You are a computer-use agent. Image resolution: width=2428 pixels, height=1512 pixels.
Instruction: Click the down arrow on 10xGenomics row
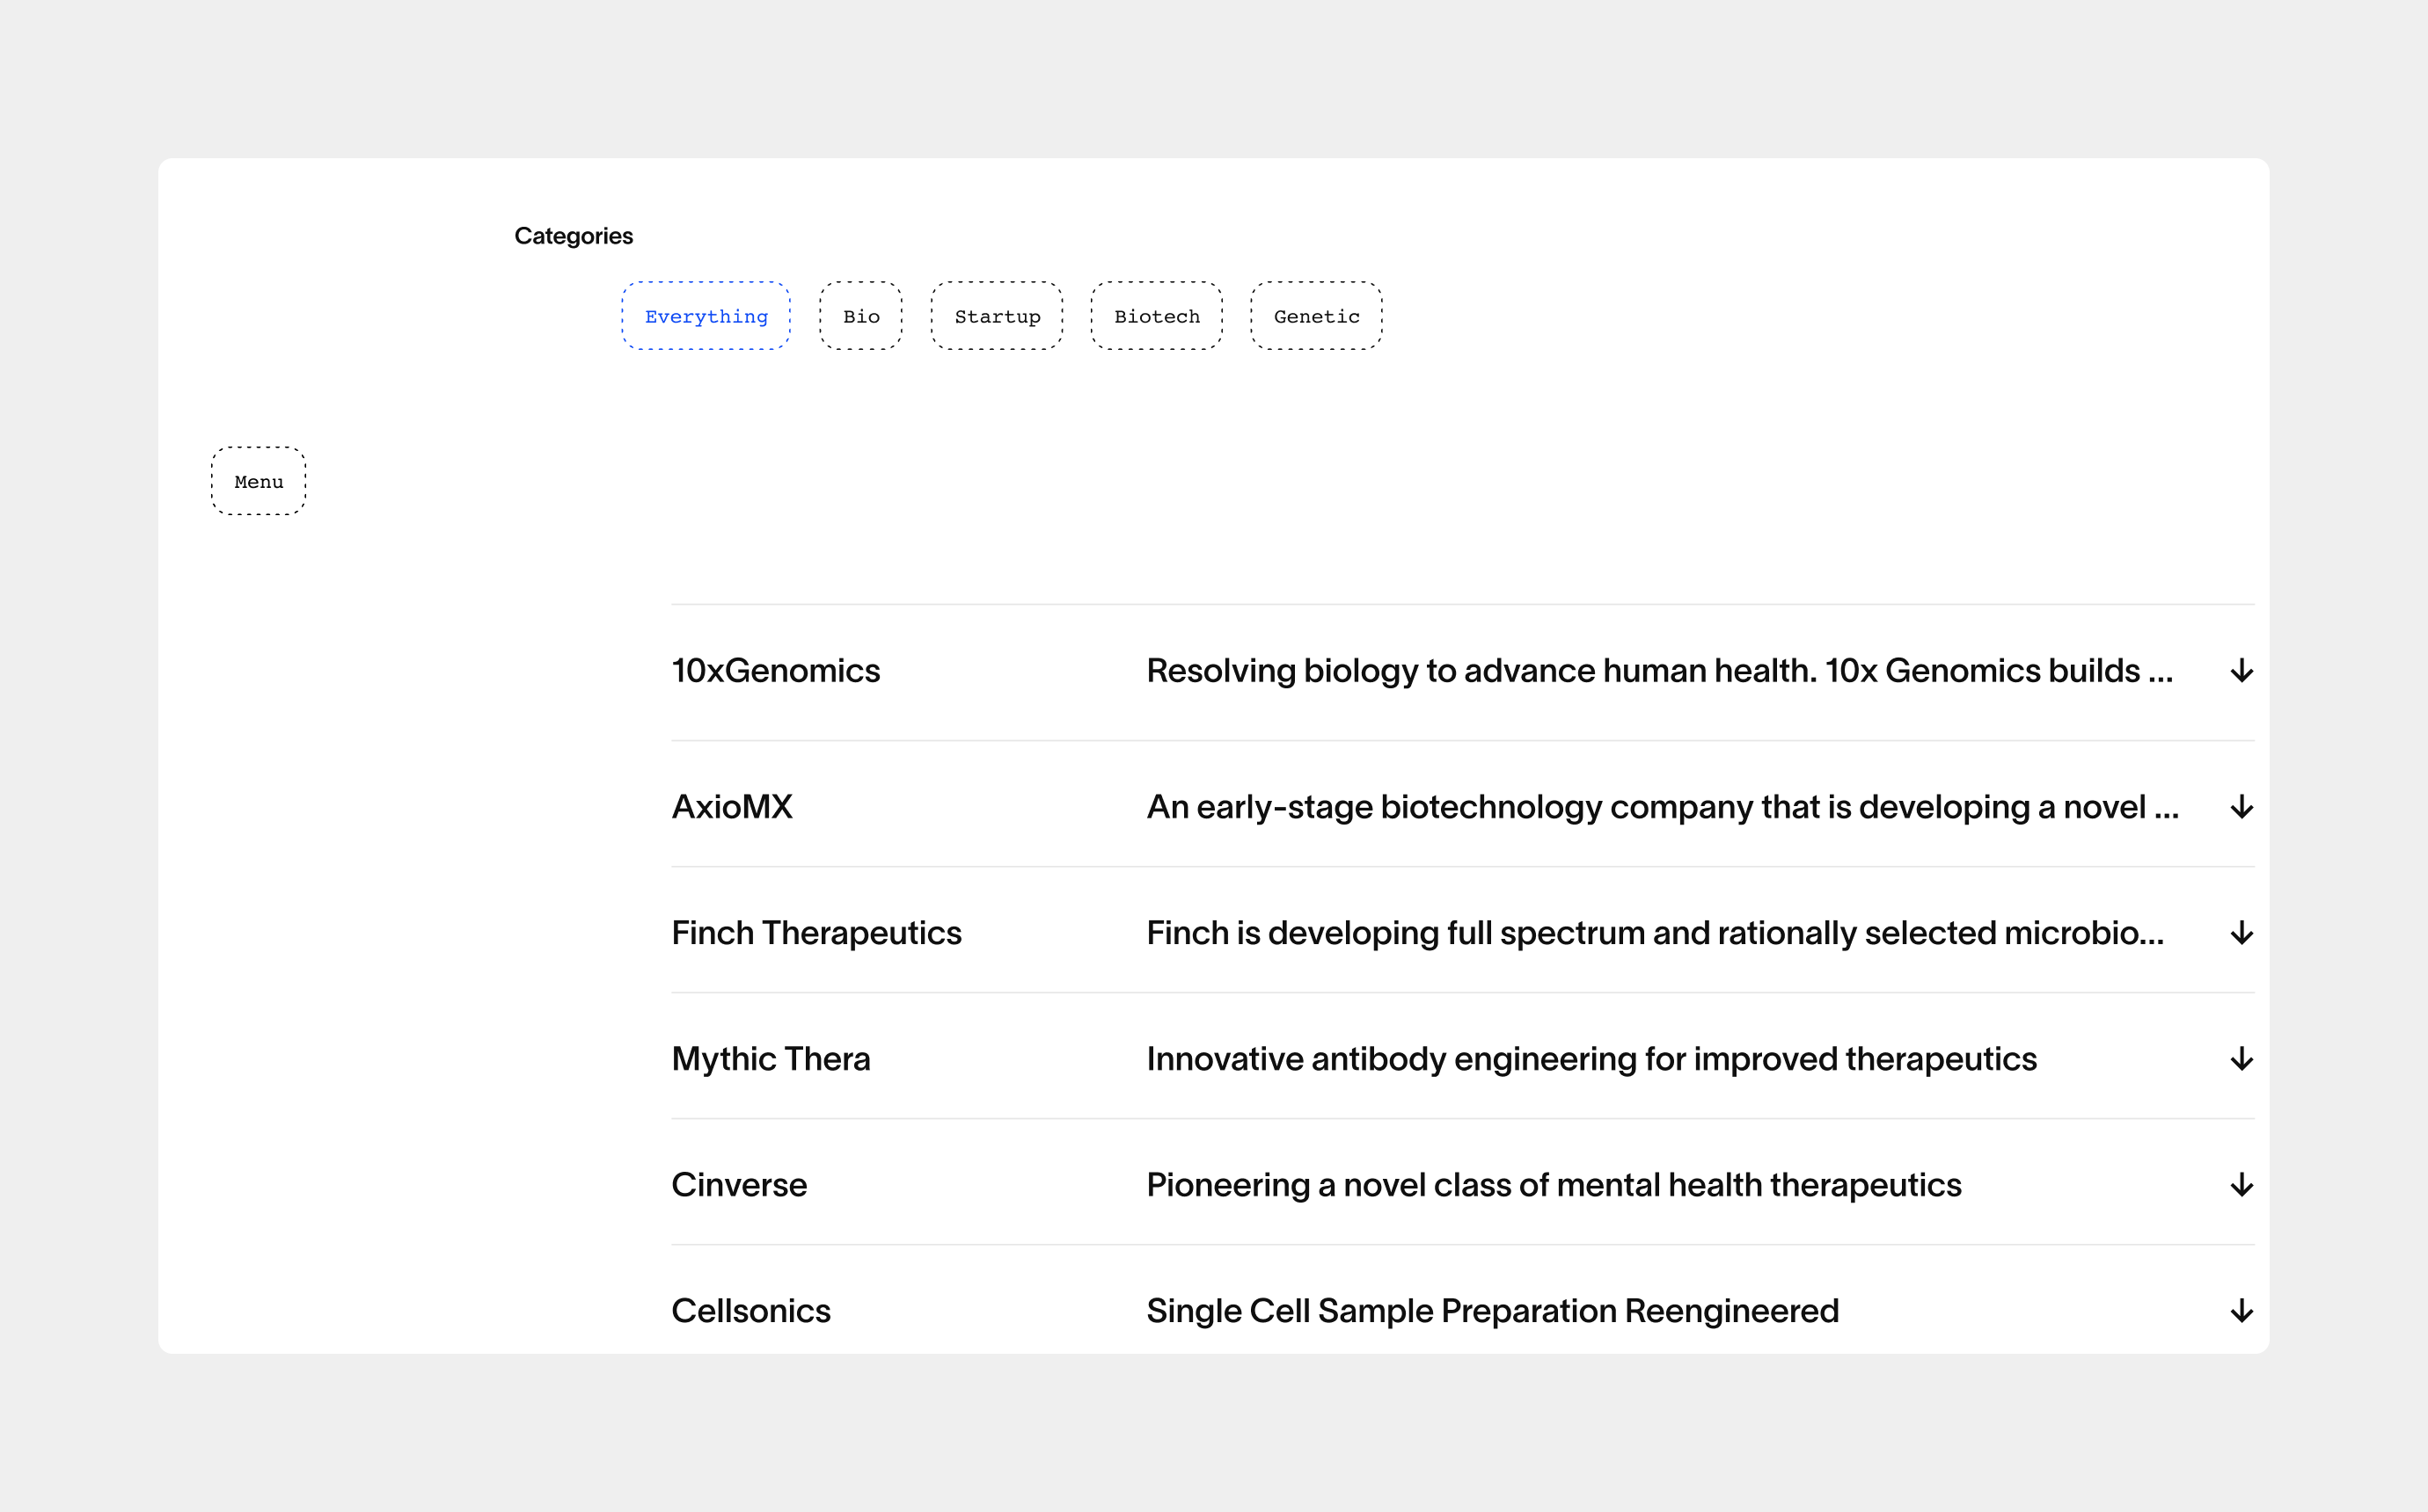tap(2241, 671)
